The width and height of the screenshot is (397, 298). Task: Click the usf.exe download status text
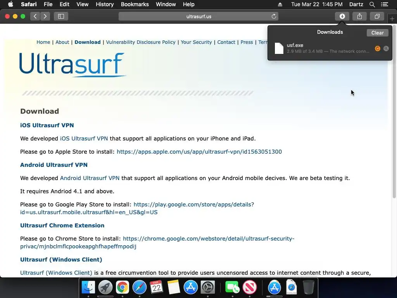tap(328, 52)
